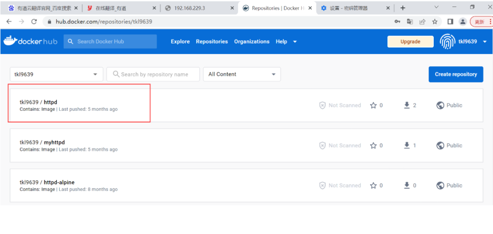Click the download icon in the httpd row
The height and width of the screenshot is (234, 493).
tap(407, 105)
